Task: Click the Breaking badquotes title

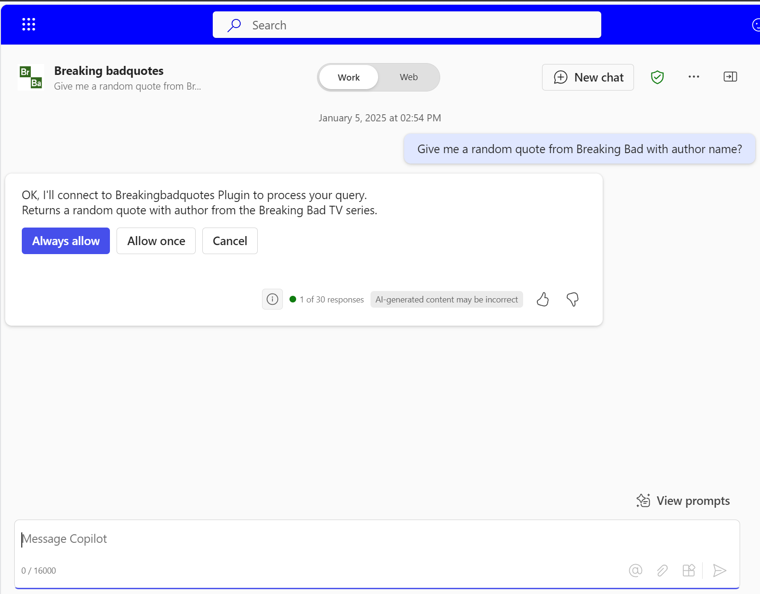Action: tap(109, 71)
